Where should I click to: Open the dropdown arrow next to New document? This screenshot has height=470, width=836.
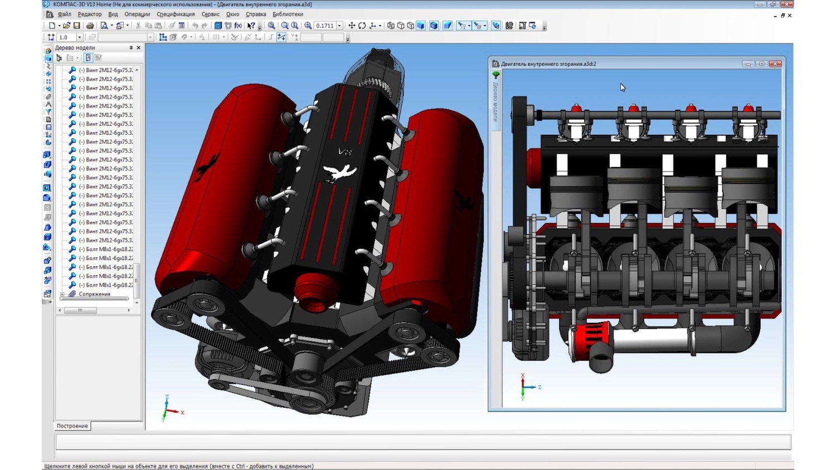(59, 26)
